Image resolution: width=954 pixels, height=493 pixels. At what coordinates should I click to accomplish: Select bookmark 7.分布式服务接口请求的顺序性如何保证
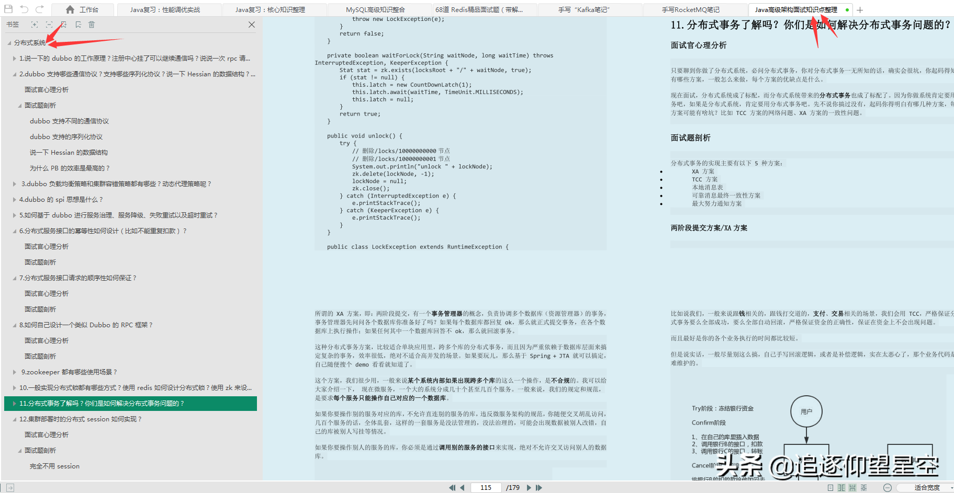[x=77, y=278]
